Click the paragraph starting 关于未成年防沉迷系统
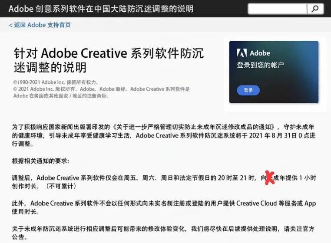 click(x=163, y=233)
